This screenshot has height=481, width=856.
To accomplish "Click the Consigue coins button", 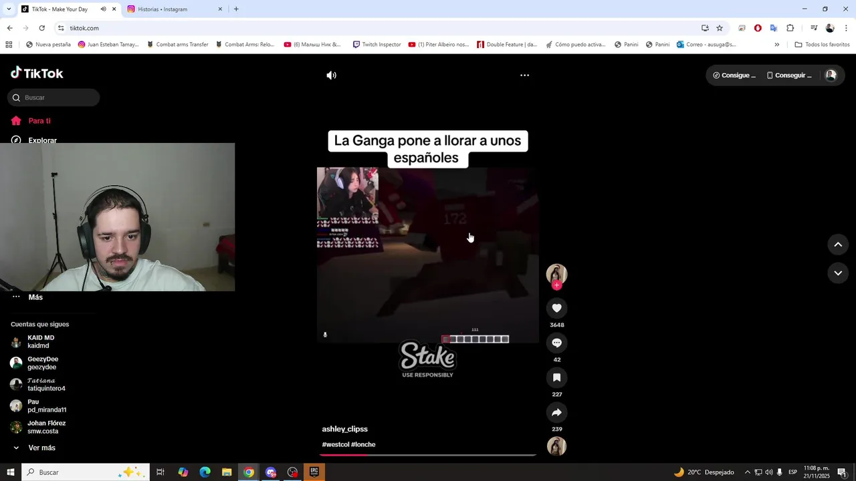I will [x=734, y=75].
